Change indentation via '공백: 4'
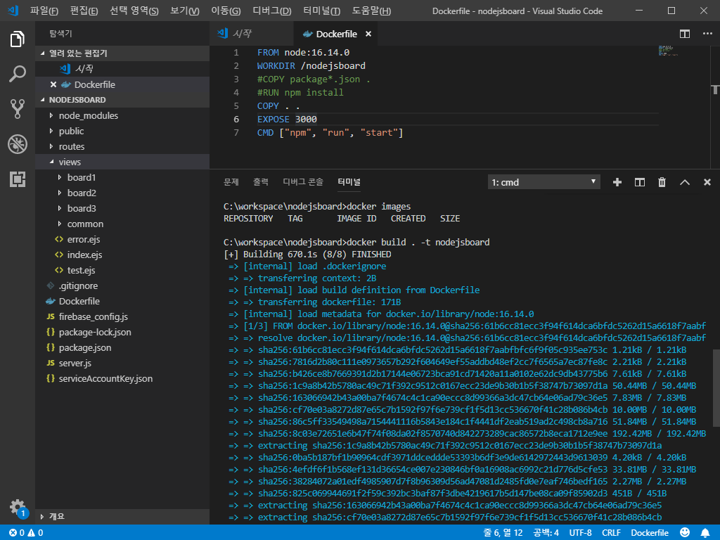The height and width of the screenshot is (540, 720). pos(546,533)
